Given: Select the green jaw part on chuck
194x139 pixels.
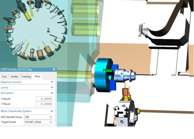Looking at the screenshot, I should click(x=108, y=71).
